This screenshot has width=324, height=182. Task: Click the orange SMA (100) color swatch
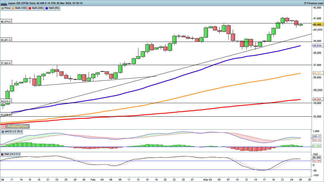click(x=13, y=8)
